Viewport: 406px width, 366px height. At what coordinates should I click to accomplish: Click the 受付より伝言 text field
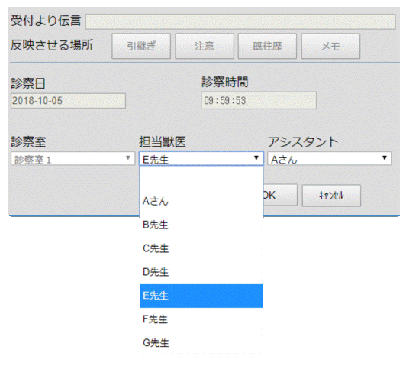tap(240, 21)
